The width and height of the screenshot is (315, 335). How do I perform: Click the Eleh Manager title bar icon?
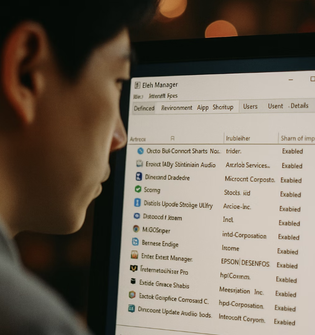pos(137,85)
